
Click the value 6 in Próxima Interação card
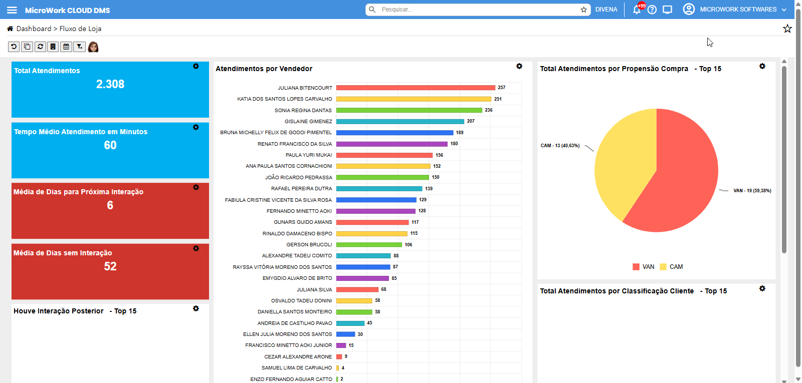[x=110, y=205]
